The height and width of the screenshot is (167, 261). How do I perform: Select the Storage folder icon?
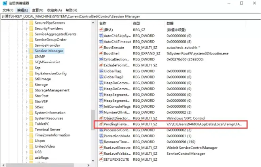pyautogui.click(x=31, y=85)
